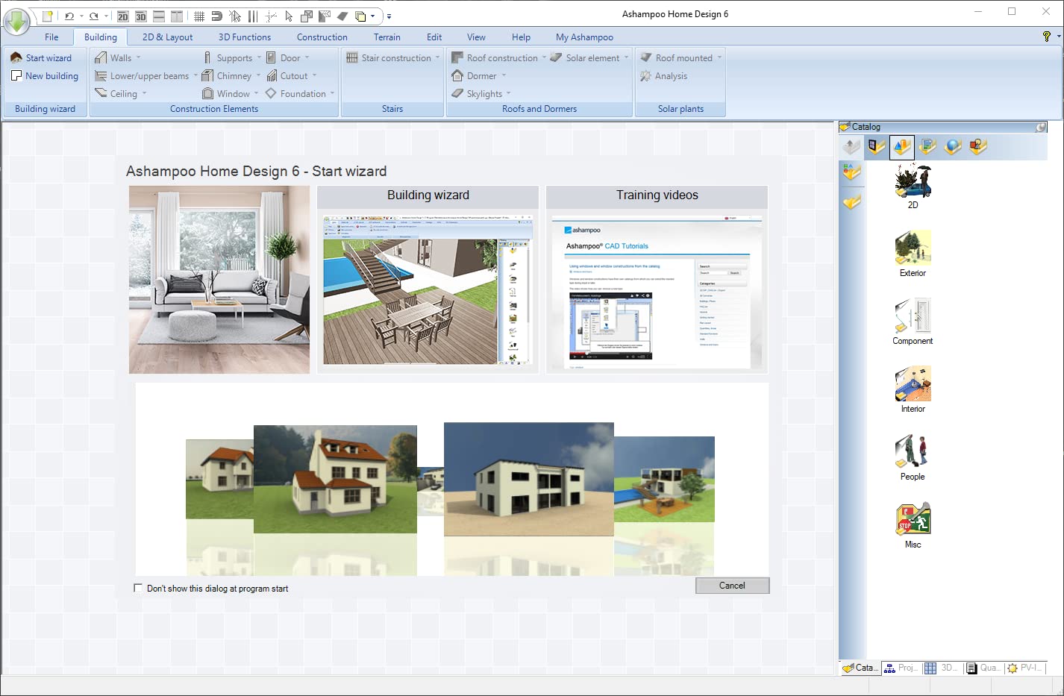The height and width of the screenshot is (696, 1064).
Task: Select the swimming pool house sample project
Action: pyautogui.click(x=663, y=479)
